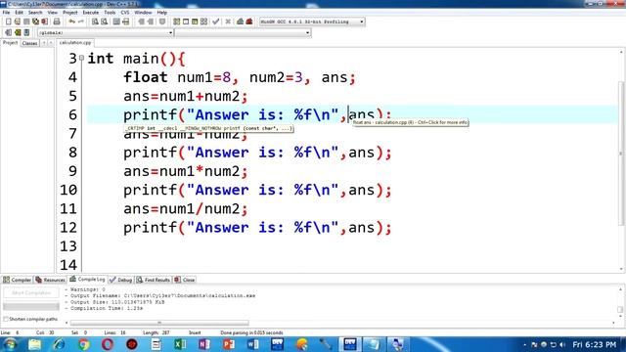626x352 pixels.
Task: Click the Save All toolbar icon
Action: (x=36, y=22)
